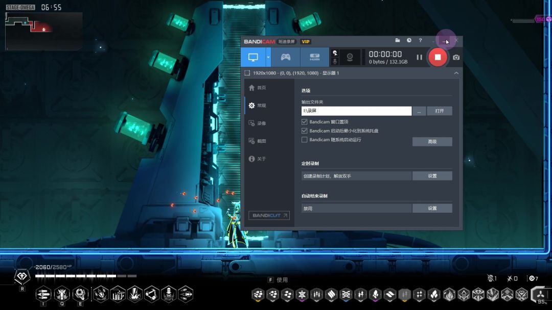
Task: Open the BANDICUT link button
Action: click(269, 215)
